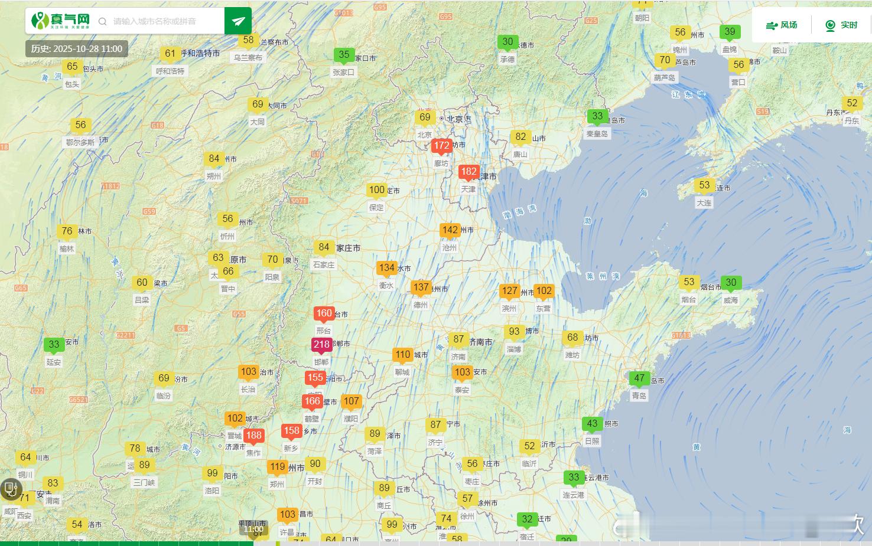This screenshot has width=872, height=546.
Task: Click the 济宁 city label
Action: point(435,442)
